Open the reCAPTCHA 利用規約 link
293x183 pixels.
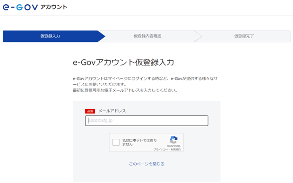pos(176,149)
